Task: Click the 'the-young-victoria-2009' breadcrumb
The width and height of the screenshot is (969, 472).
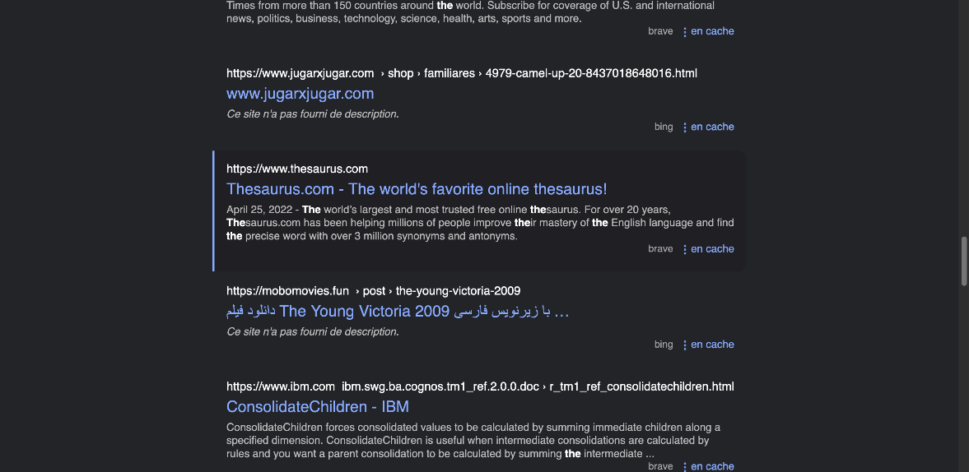Action: coord(458,291)
